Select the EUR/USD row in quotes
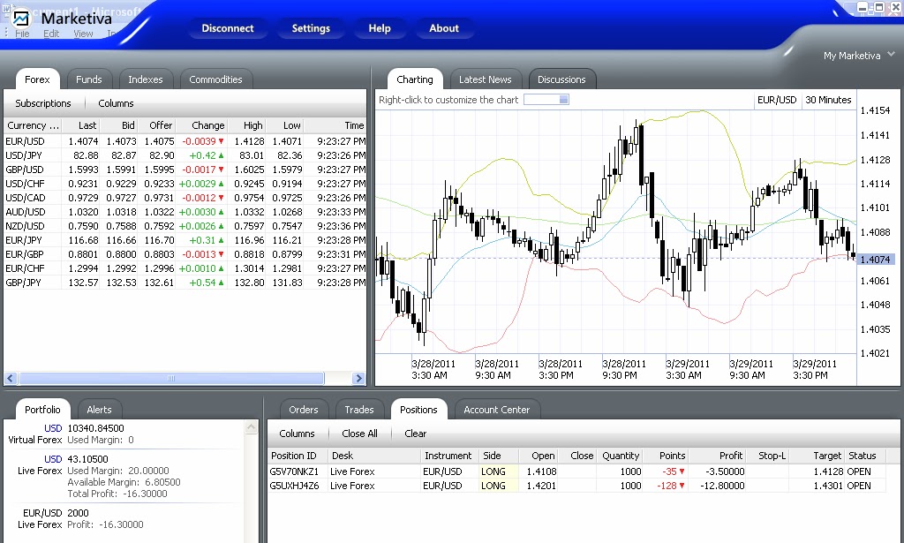The image size is (904, 543). [185, 141]
